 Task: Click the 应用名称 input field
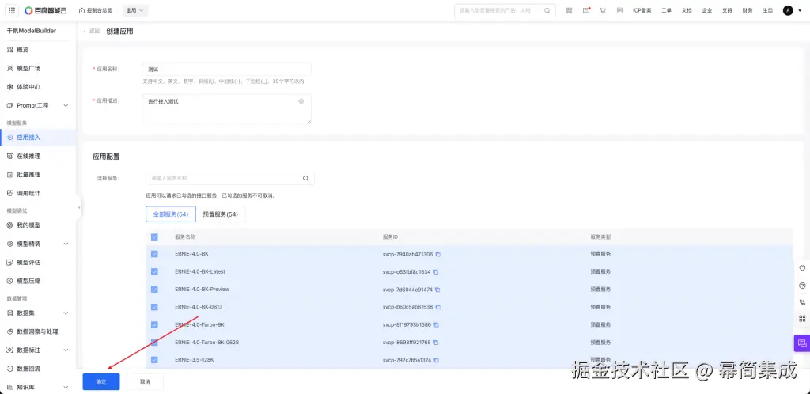tap(227, 69)
